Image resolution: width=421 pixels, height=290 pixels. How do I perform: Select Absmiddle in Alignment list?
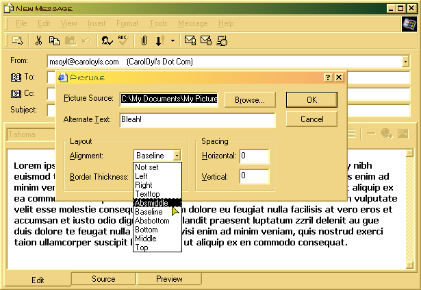(157, 202)
